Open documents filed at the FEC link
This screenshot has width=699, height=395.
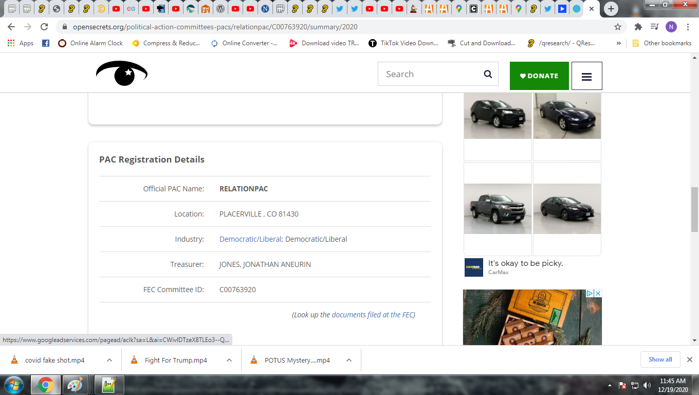click(x=372, y=315)
